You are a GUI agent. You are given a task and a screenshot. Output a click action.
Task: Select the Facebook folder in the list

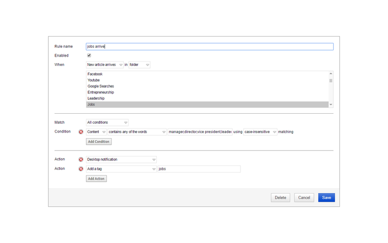[x=95, y=74]
